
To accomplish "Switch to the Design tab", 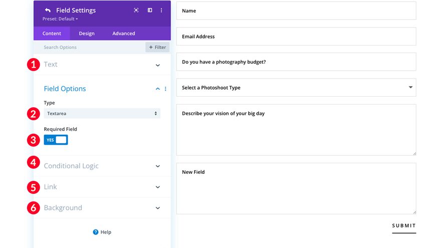I will [87, 34].
